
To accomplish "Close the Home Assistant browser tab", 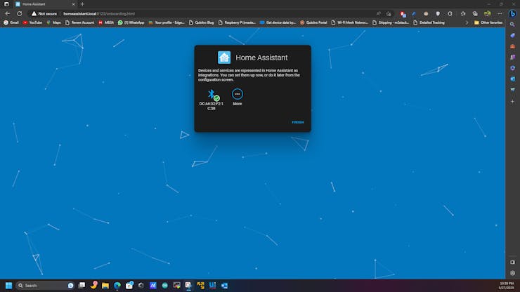I will pos(73,4).
